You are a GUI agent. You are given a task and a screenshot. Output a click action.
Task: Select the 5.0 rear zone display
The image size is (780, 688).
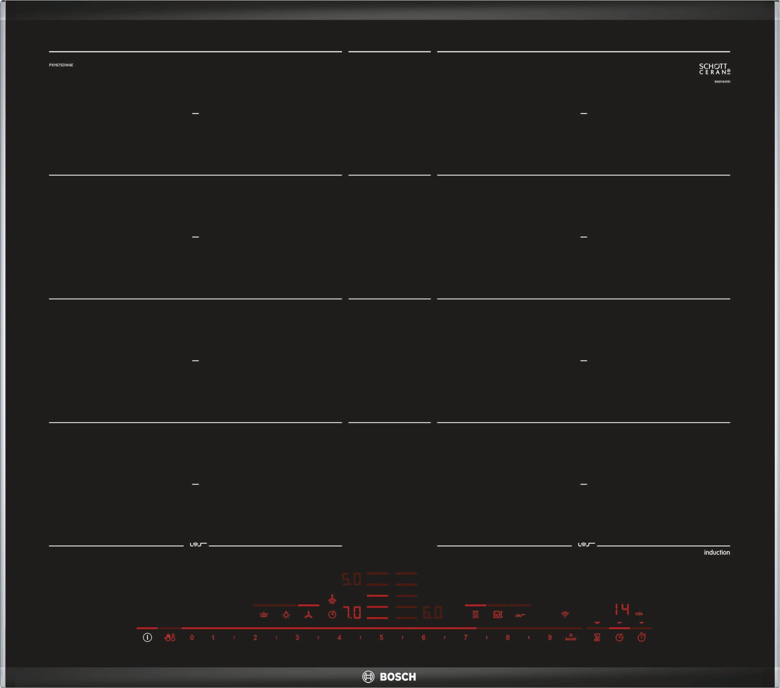(351, 580)
